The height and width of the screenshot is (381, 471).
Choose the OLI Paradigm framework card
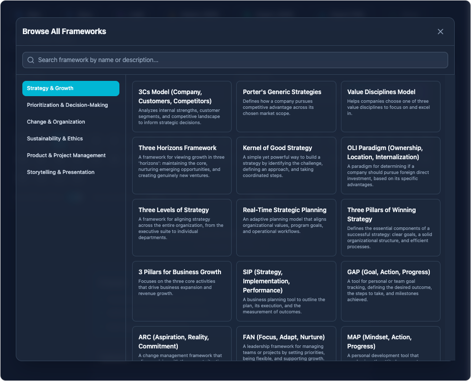coord(390,165)
